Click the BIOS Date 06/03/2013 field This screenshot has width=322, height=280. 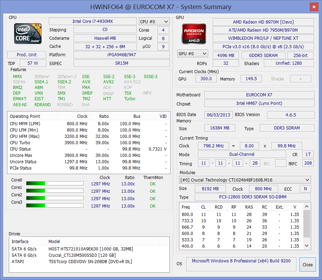[218, 115]
